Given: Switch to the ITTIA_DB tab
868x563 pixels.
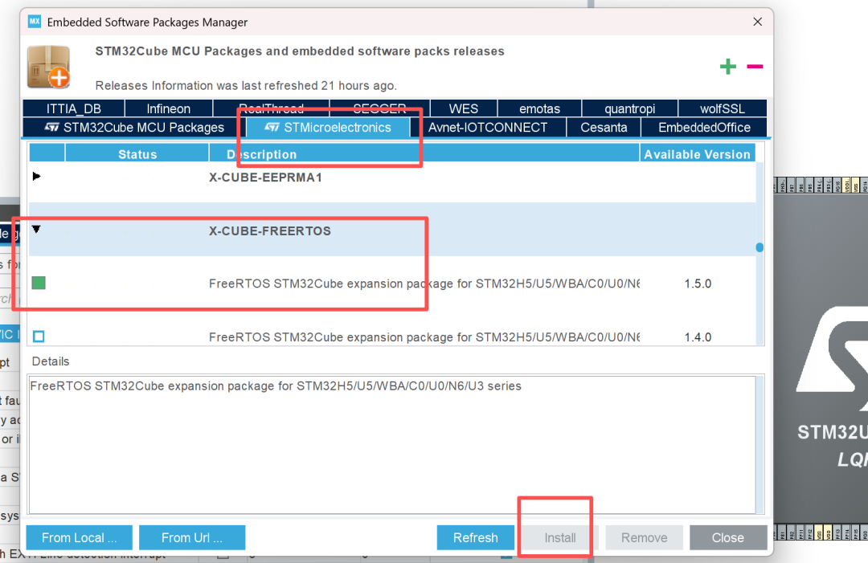Looking at the screenshot, I should (x=74, y=108).
